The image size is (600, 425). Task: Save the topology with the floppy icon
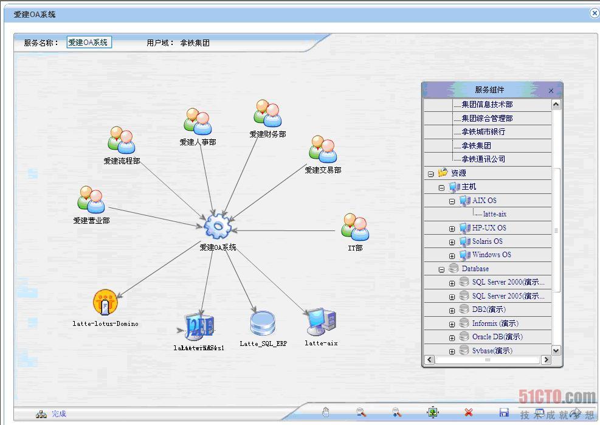[x=505, y=412]
